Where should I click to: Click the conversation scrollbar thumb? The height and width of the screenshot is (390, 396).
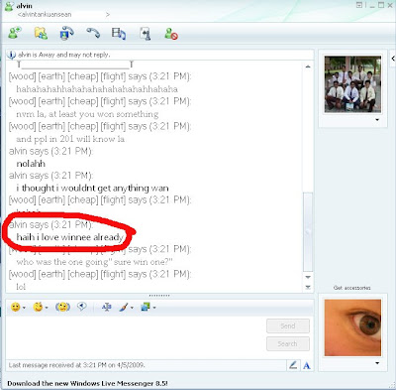pyautogui.click(x=308, y=231)
